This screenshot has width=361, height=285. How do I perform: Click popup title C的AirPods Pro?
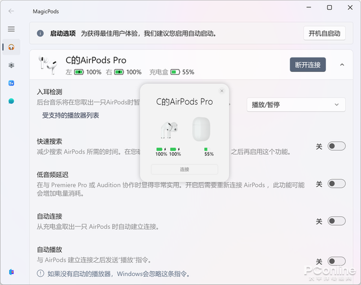pos(184,102)
